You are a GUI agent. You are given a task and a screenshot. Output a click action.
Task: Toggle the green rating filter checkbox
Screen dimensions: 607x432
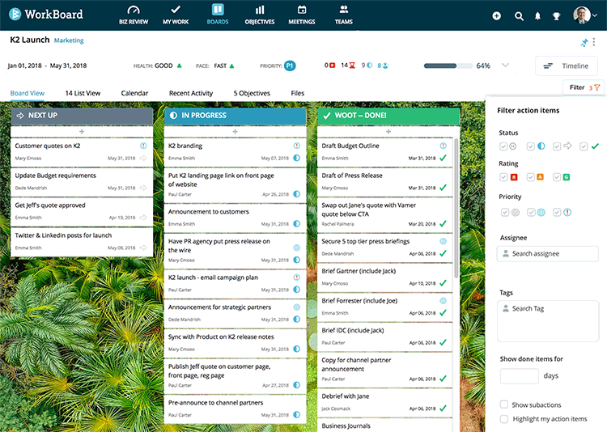point(557,177)
